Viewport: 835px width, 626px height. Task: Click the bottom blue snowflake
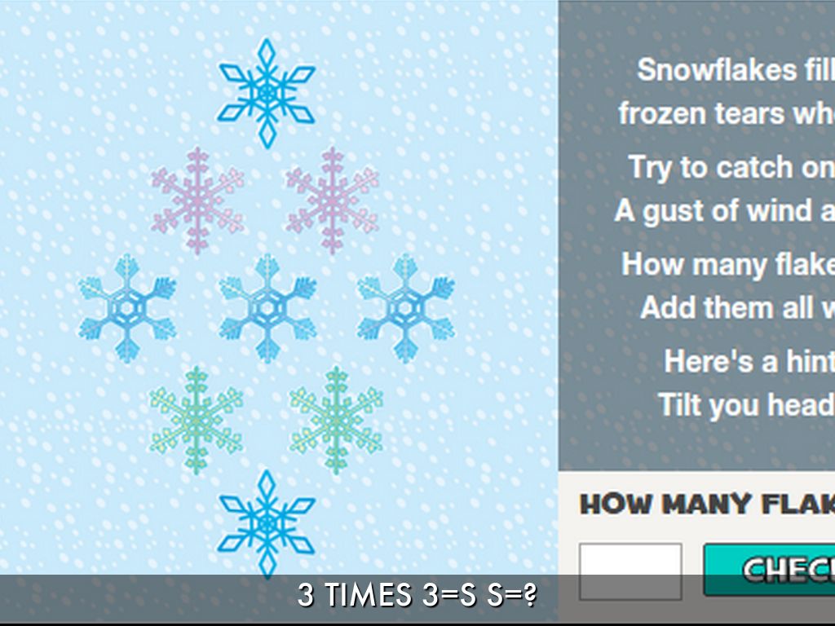click(266, 522)
